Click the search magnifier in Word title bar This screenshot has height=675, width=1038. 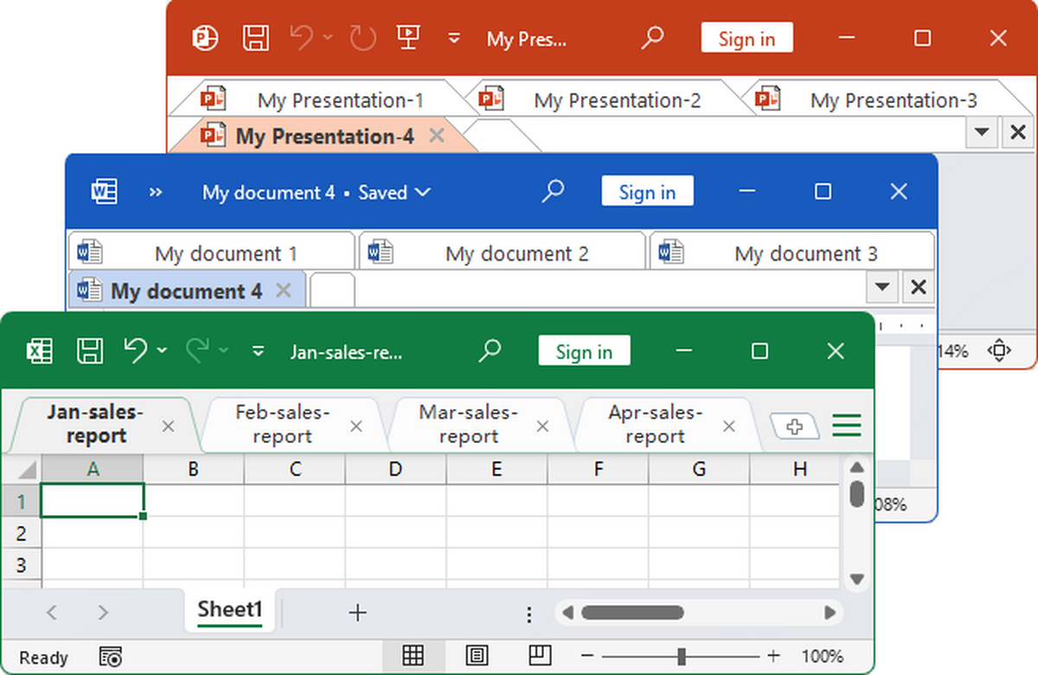point(553,191)
